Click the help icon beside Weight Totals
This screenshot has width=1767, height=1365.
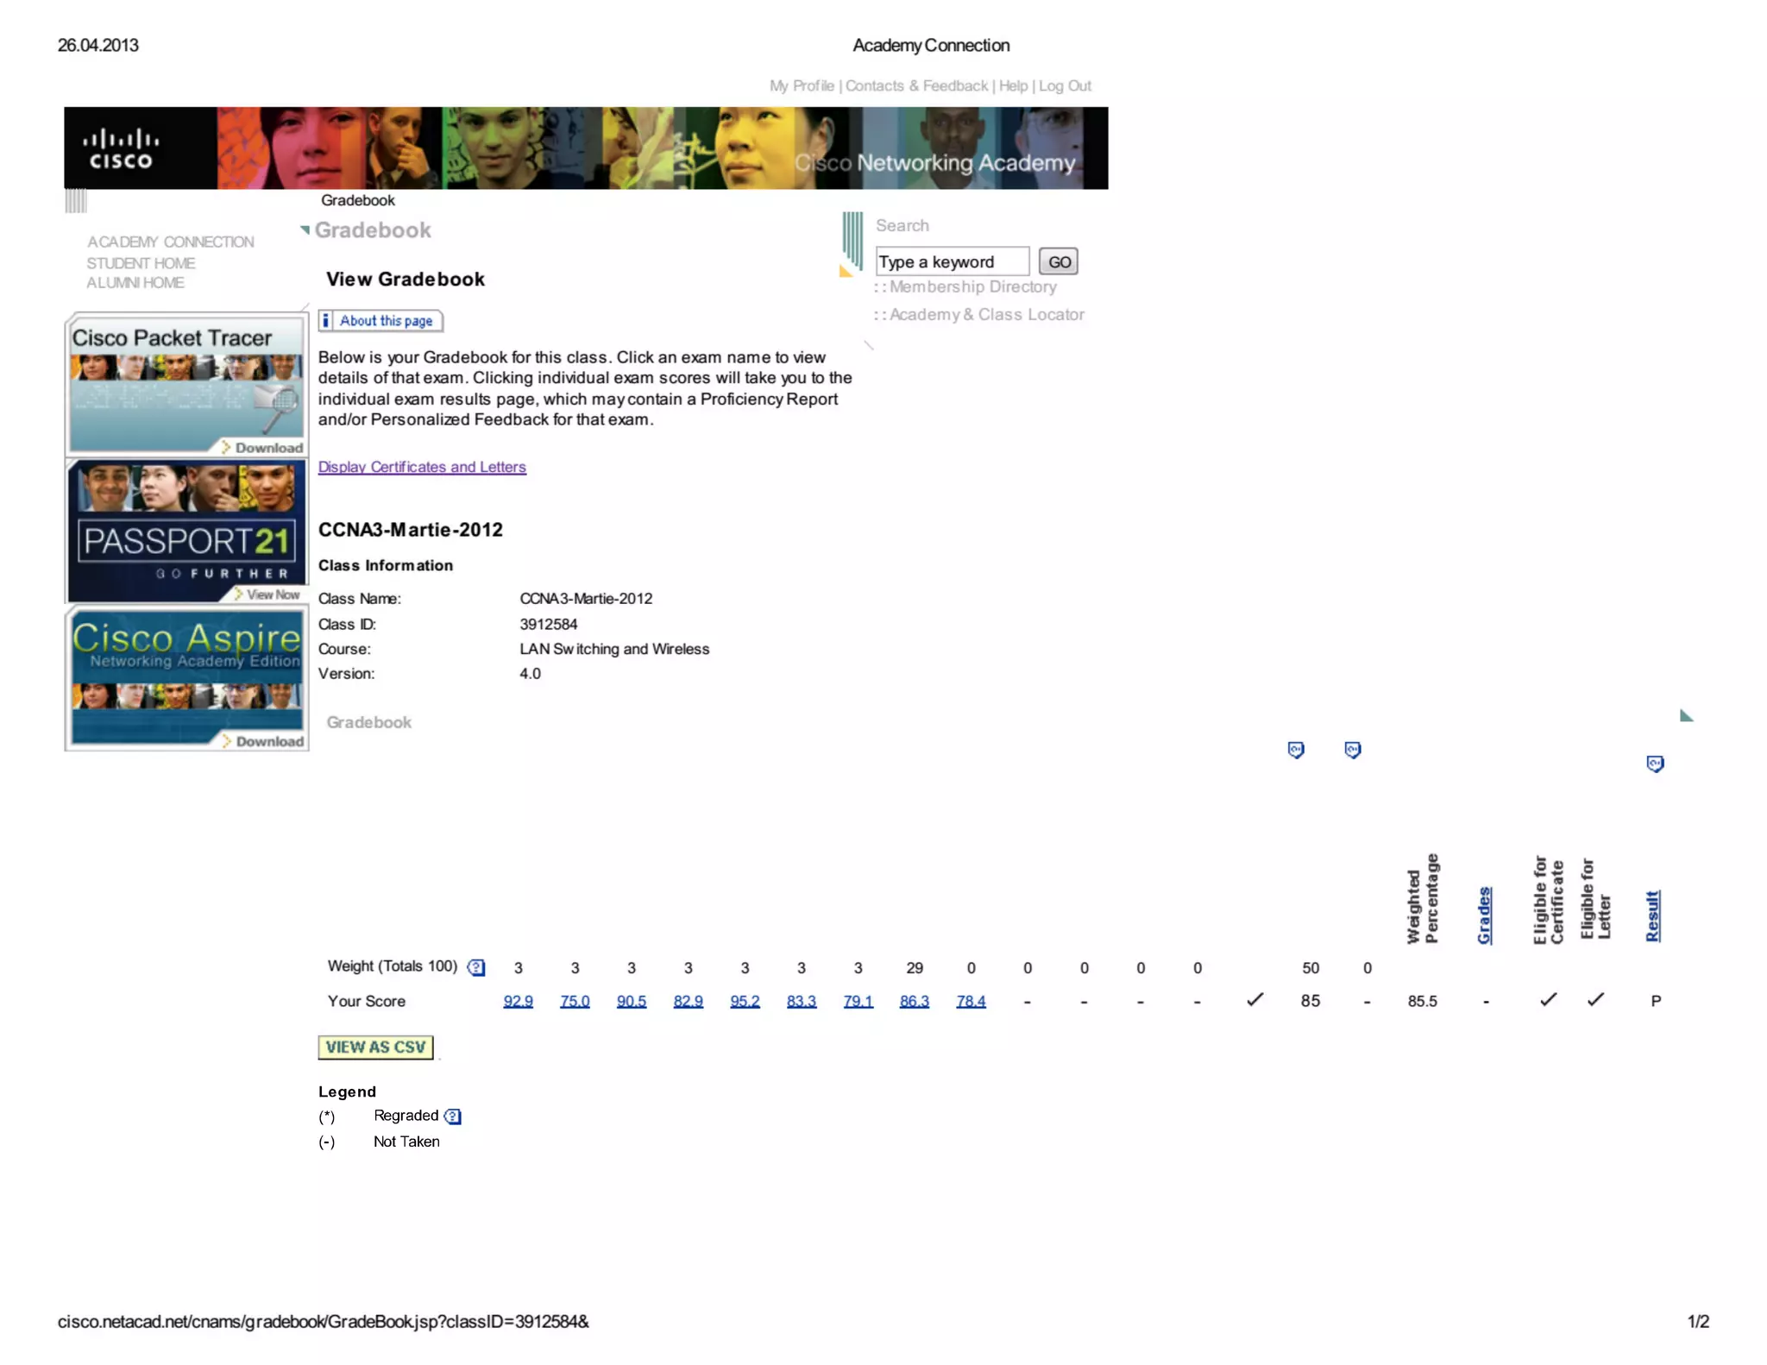(x=476, y=967)
